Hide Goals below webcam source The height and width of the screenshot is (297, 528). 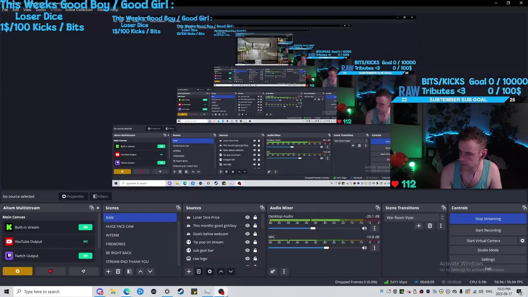coord(247,234)
